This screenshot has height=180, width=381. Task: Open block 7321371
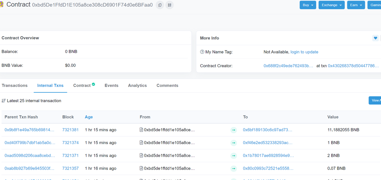click(70, 155)
